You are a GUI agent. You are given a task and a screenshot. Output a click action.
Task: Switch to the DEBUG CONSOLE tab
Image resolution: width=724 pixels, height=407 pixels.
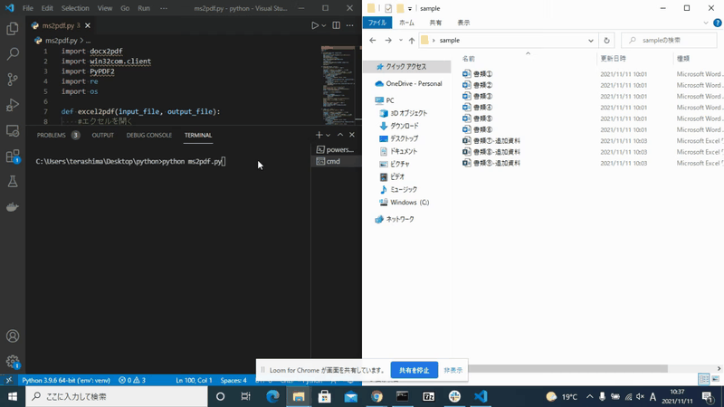(x=148, y=135)
